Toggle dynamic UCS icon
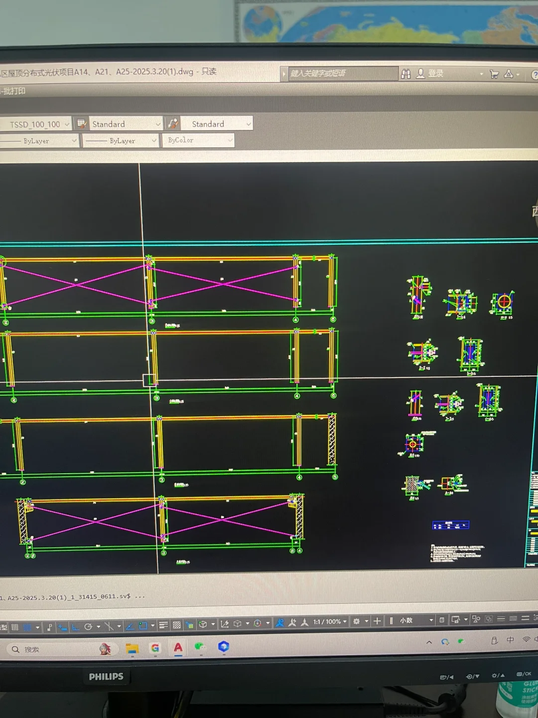Viewport: 538px width, 718px height. coord(225,624)
